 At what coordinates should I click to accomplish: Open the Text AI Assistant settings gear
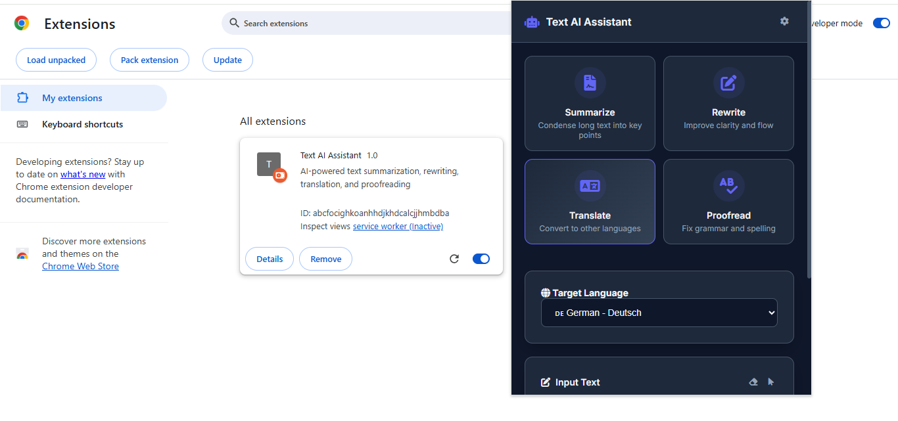pyautogui.click(x=784, y=21)
